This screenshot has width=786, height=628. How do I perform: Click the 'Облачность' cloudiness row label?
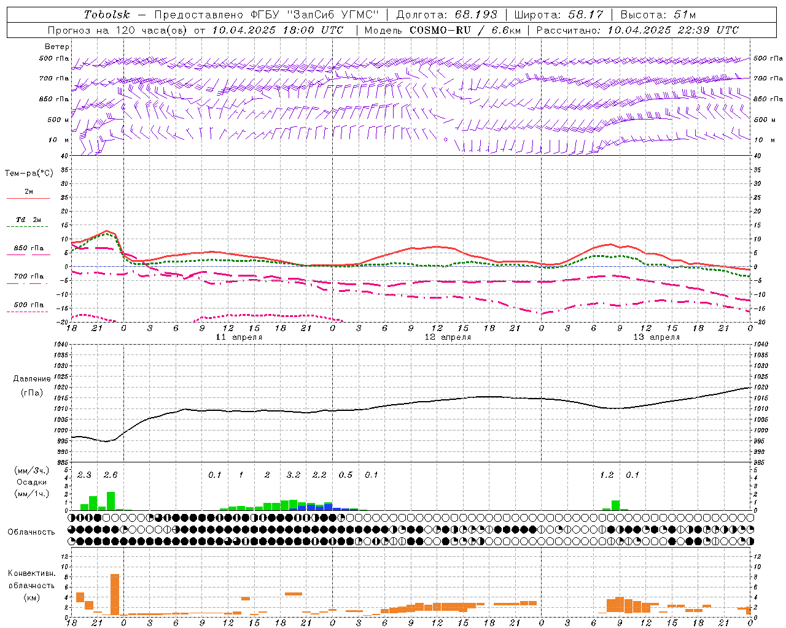tap(31, 532)
